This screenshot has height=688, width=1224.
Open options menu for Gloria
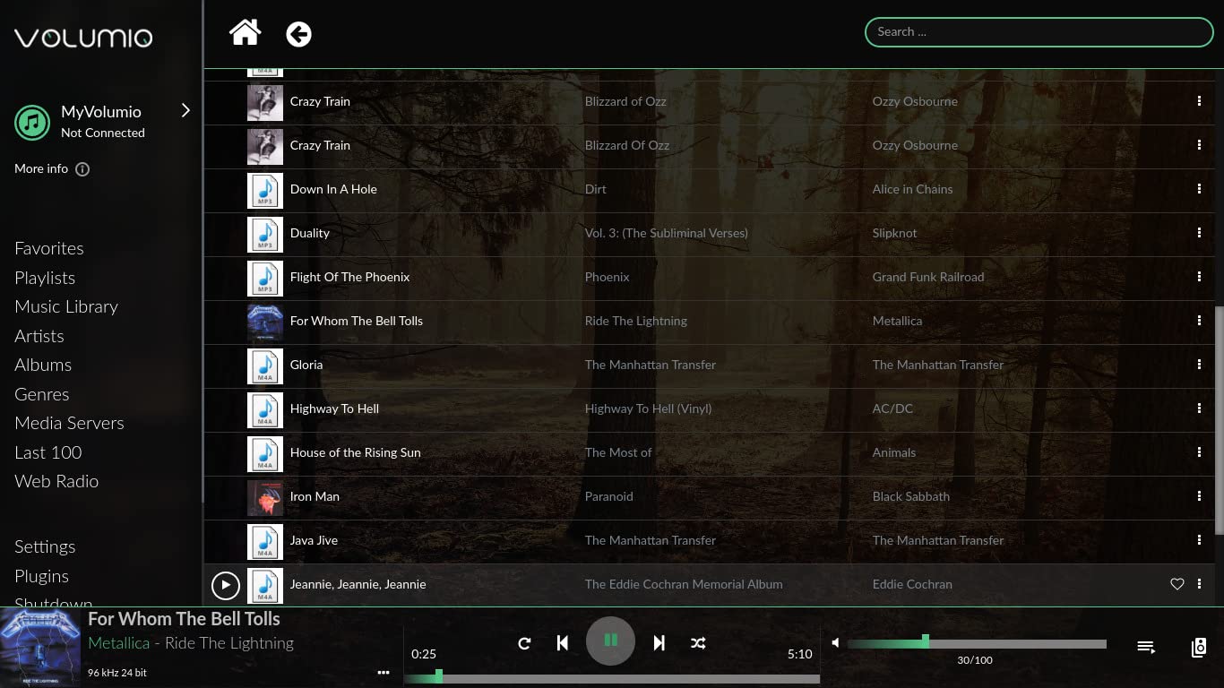(1199, 365)
